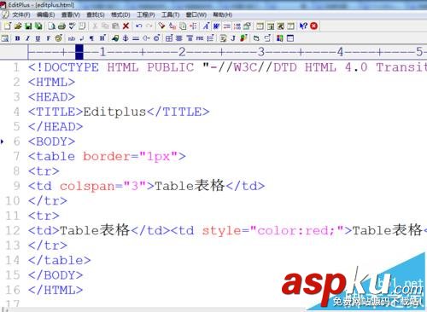Insert center tag

click(x=179, y=38)
